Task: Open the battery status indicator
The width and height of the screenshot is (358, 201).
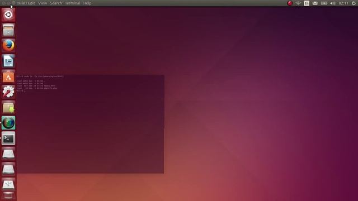Action: 324,3
